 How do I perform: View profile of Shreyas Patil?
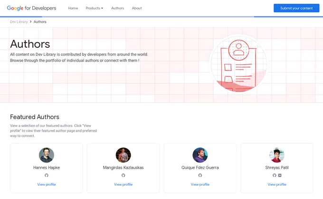pyautogui.click(x=277, y=184)
